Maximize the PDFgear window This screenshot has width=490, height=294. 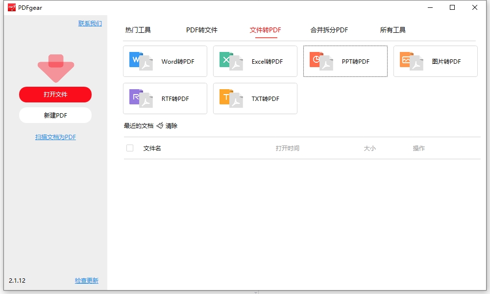pos(452,7)
